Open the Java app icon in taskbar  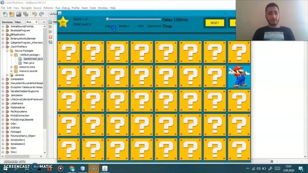[105, 168]
